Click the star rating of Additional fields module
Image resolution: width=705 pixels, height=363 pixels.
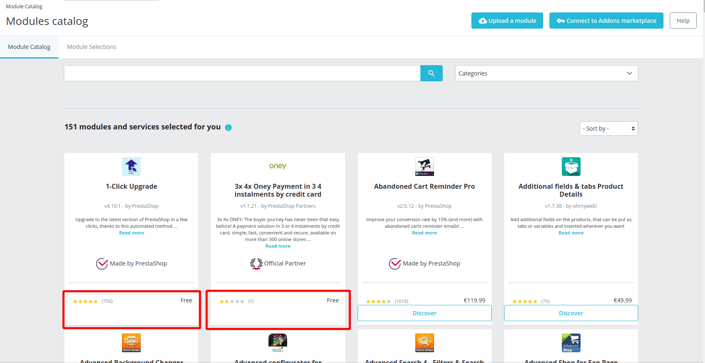[525, 302]
